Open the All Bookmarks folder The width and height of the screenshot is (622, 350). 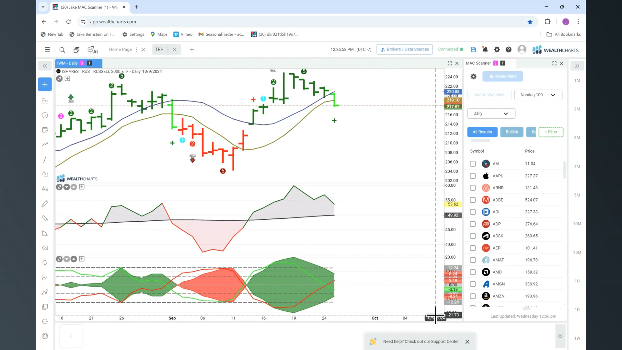pos(564,34)
